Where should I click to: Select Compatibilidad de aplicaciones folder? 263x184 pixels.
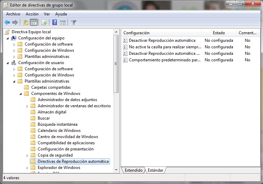click(66, 143)
